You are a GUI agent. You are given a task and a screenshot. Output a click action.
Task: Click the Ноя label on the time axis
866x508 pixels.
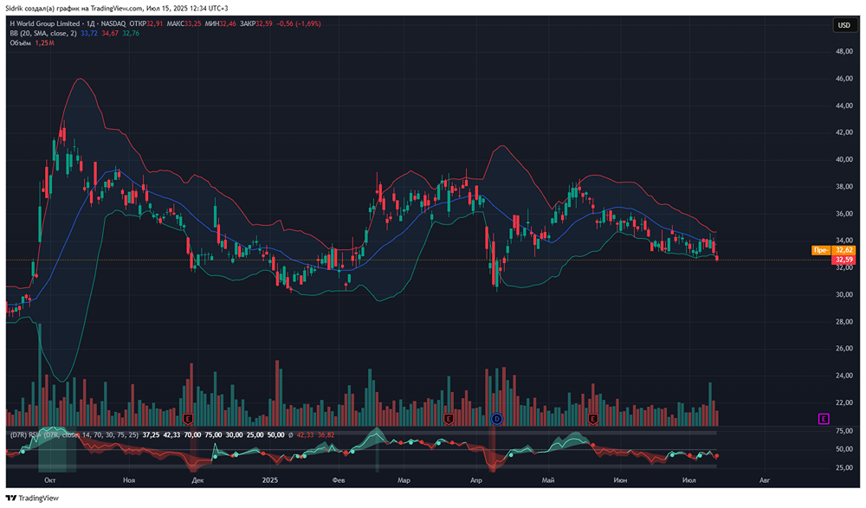click(x=129, y=480)
